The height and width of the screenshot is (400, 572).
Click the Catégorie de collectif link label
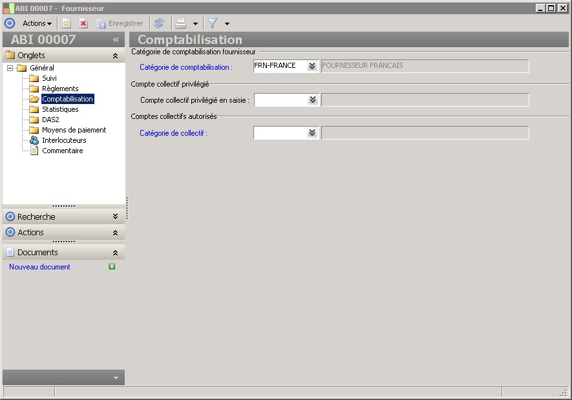(x=173, y=133)
